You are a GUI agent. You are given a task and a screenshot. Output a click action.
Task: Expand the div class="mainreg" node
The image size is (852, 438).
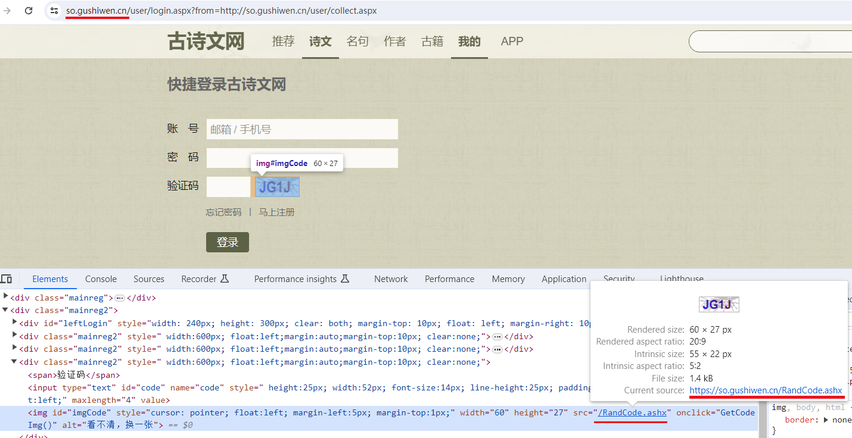click(x=6, y=297)
